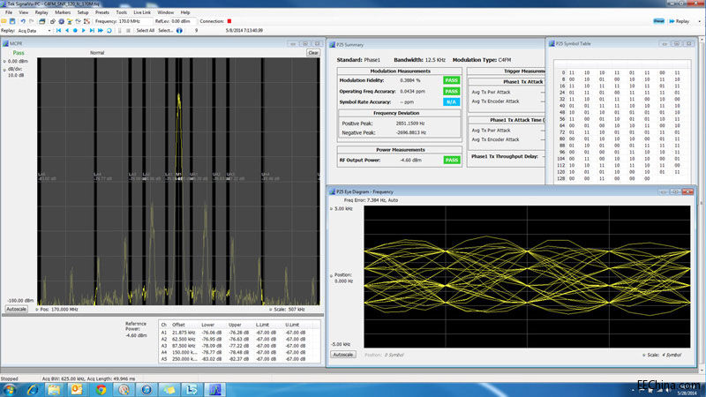Open a file using the folder toolbar icon
This screenshot has width=706, height=397.
click(4, 21)
